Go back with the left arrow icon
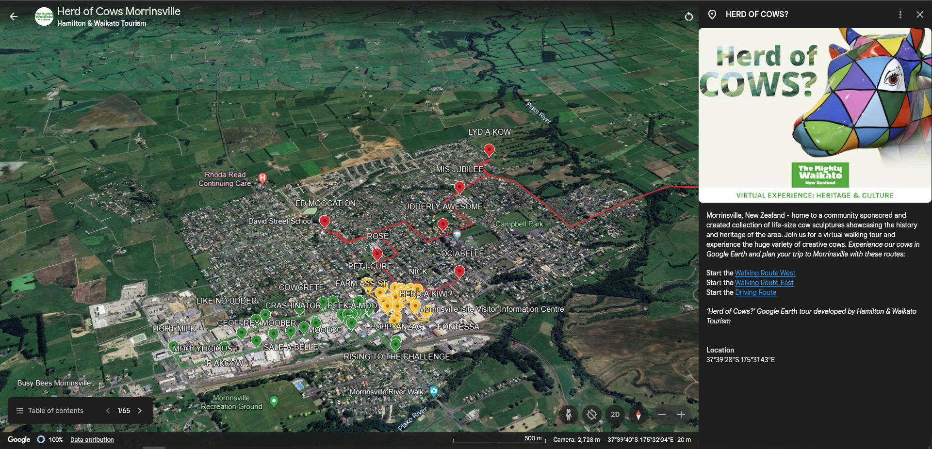 click(x=14, y=16)
